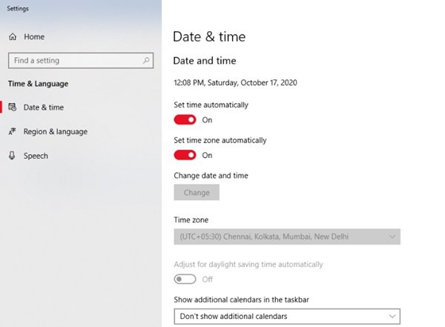The width and height of the screenshot is (445, 327).
Task: Click Show additional calendars in the taskbar label
Action: tap(241, 300)
